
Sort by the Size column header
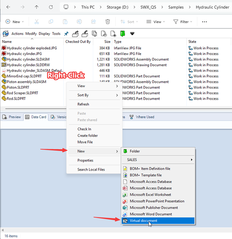(x=103, y=41)
